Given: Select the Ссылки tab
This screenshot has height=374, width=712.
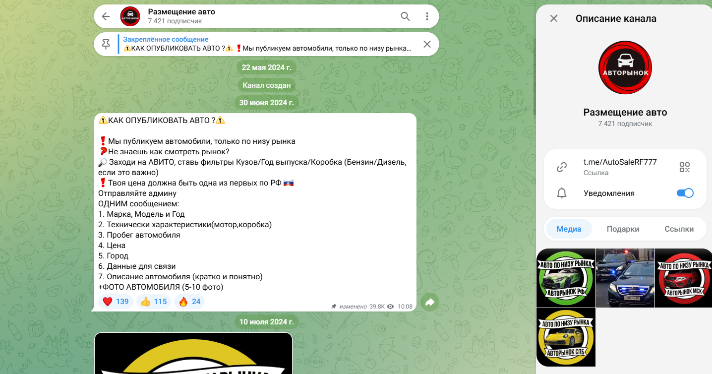Looking at the screenshot, I should coord(679,229).
